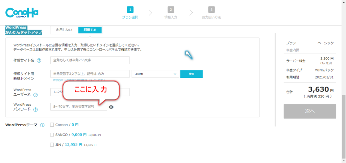Click the WordPress かんたんセットアップ heading
Image resolution: width=346 pixels, height=163 pixels.
tap(24, 30)
